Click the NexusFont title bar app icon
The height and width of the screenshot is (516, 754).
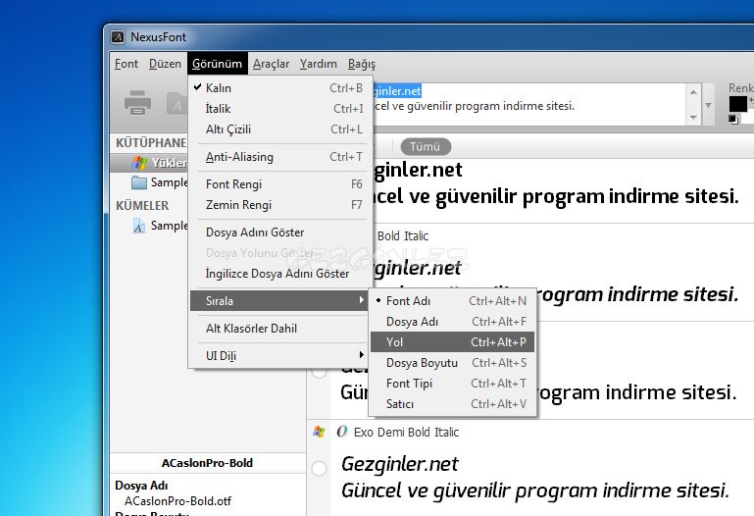118,37
